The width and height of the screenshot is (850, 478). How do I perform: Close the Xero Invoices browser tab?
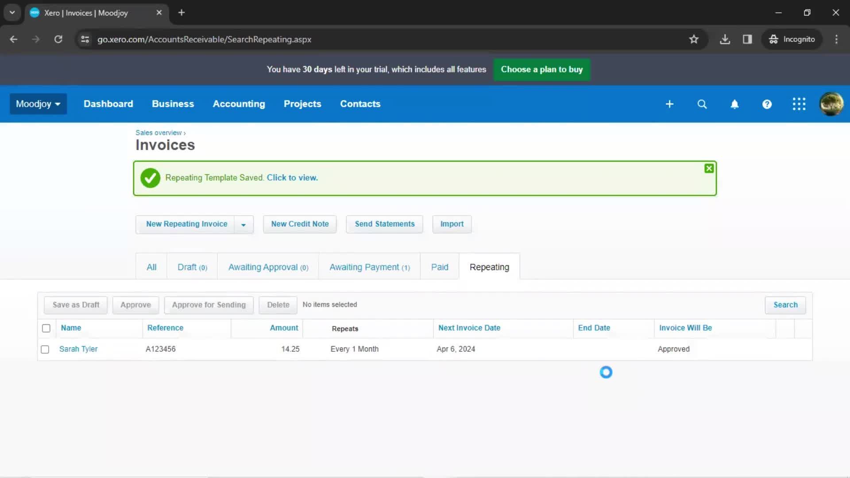(x=159, y=13)
